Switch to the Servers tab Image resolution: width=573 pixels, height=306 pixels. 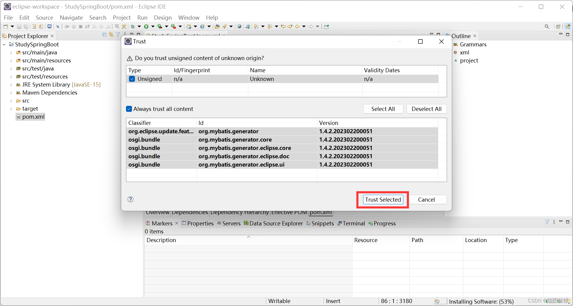229,223
